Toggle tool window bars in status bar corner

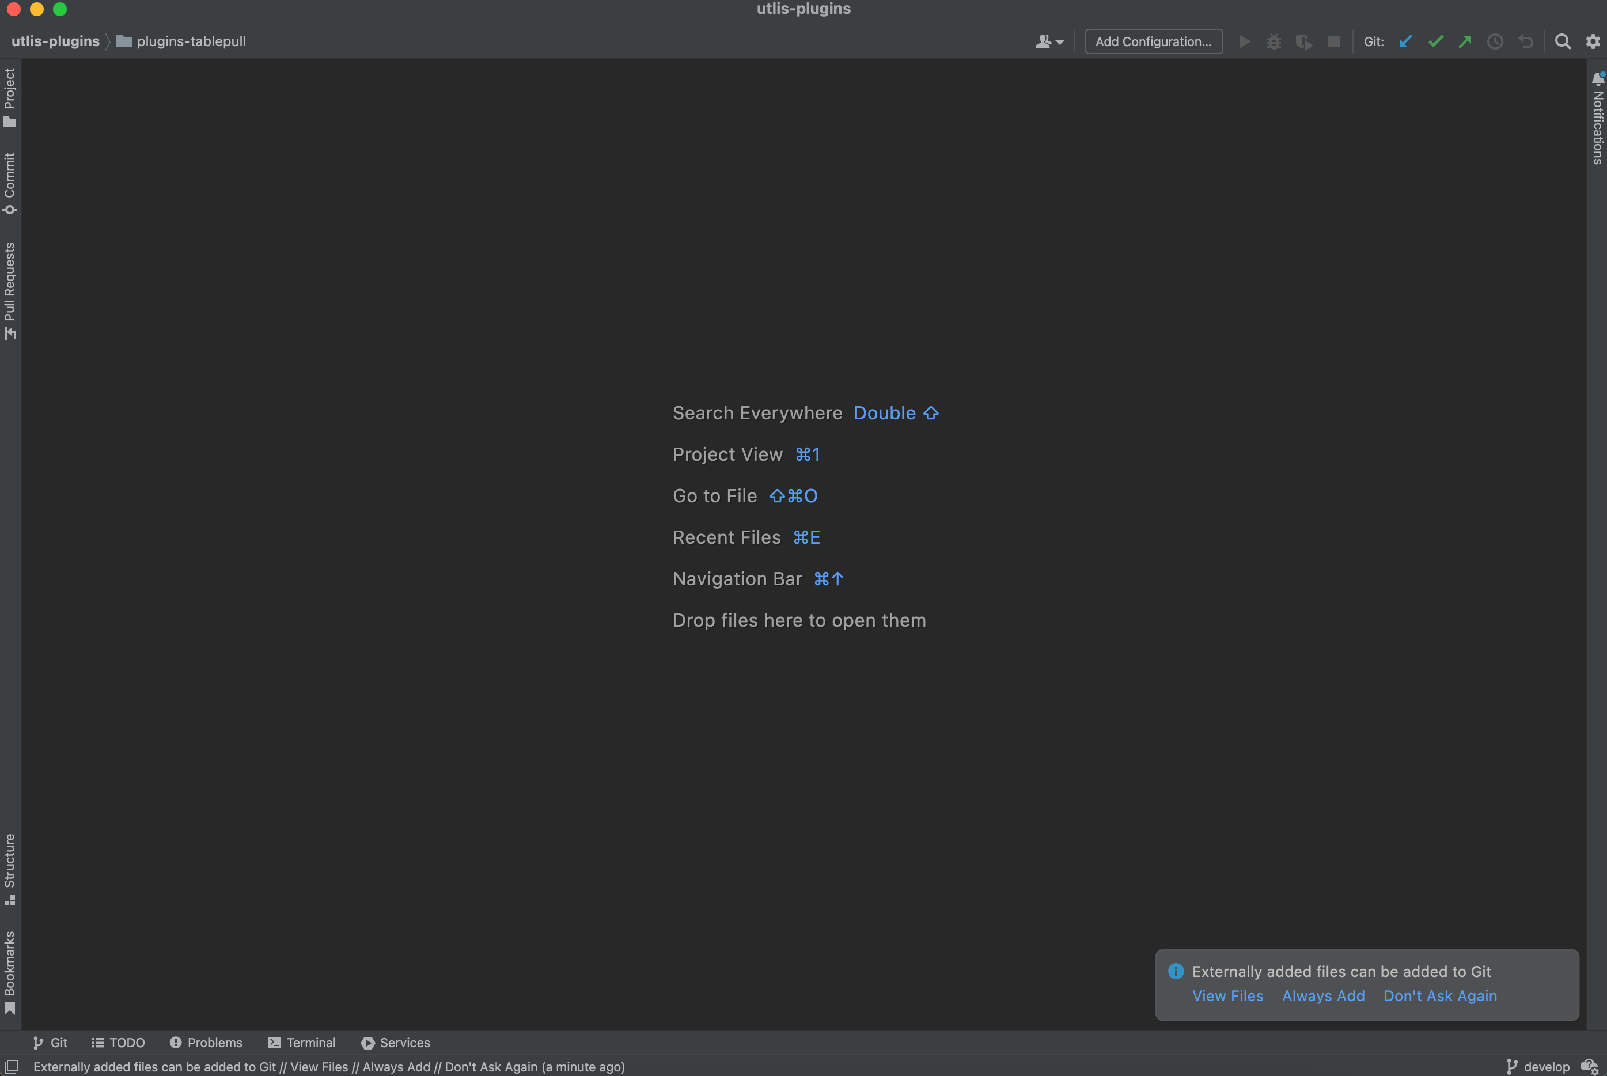(x=12, y=1066)
